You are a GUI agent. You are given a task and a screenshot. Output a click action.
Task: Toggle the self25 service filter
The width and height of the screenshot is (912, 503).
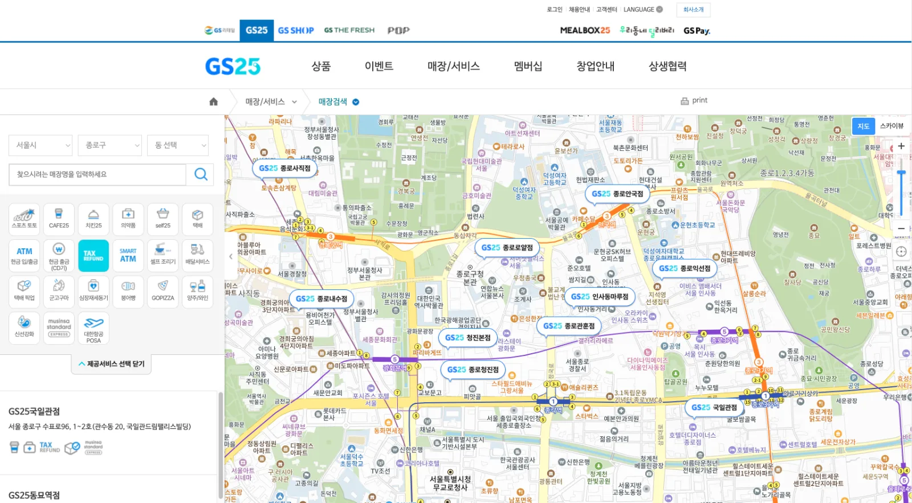pos(163,219)
